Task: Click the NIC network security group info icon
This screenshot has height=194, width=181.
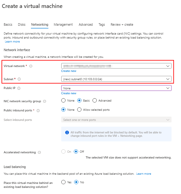Action: tap(45, 101)
